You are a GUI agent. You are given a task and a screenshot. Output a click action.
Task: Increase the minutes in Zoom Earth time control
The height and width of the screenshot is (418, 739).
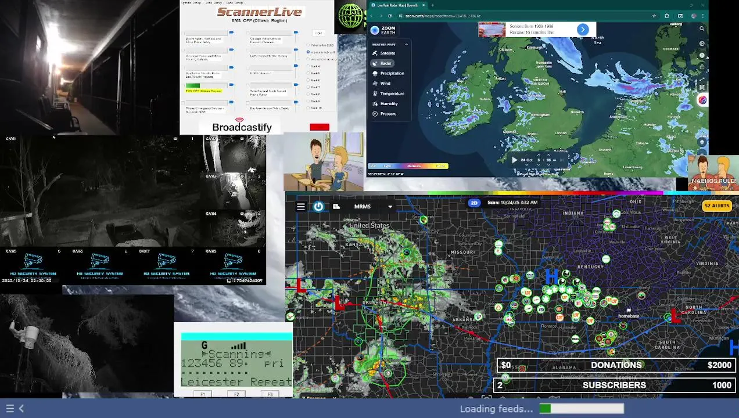pyautogui.click(x=548, y=155)
